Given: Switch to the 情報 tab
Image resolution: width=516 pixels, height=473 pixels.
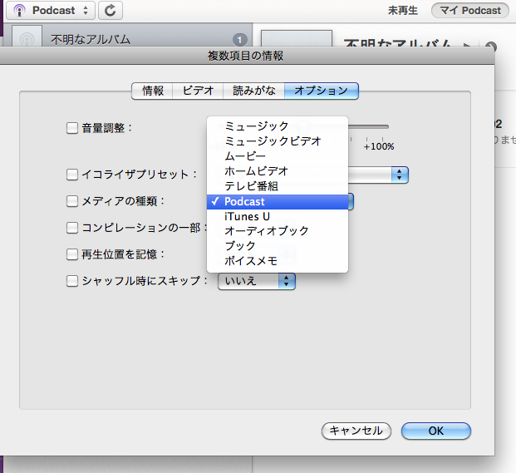Looking at the screenshot, I should coord(152,91).
